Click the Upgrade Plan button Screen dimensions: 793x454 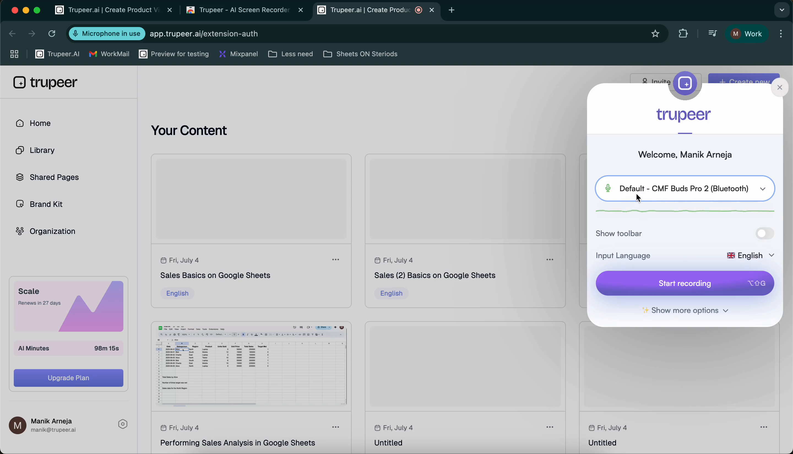[x=68, y=378]
